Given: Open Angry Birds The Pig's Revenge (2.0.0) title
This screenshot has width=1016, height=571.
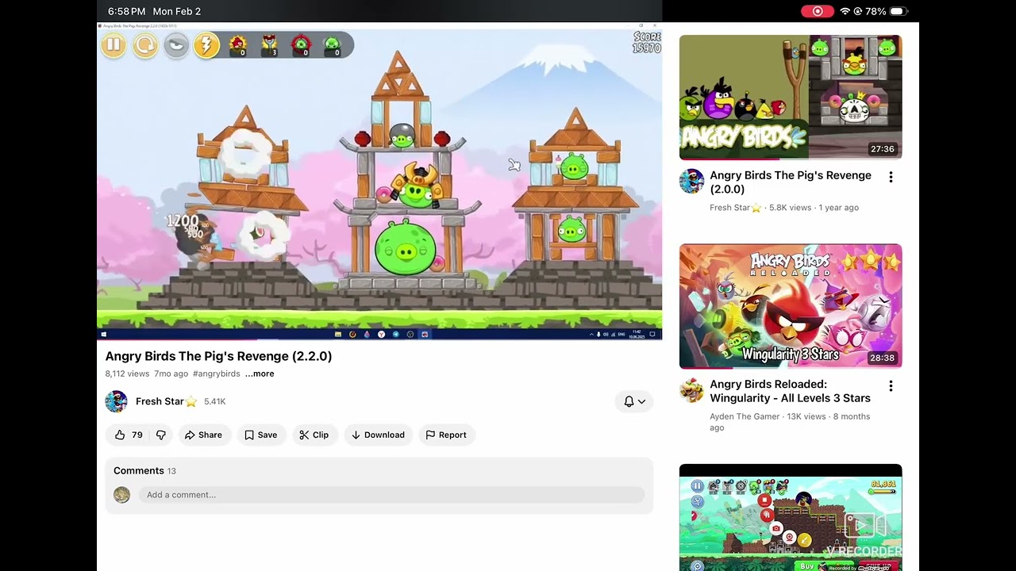Looking at the screenshot, I should 791,182.
